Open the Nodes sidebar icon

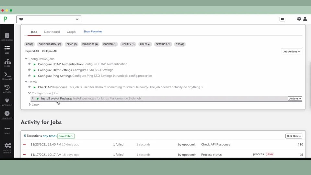pos(7,63)
